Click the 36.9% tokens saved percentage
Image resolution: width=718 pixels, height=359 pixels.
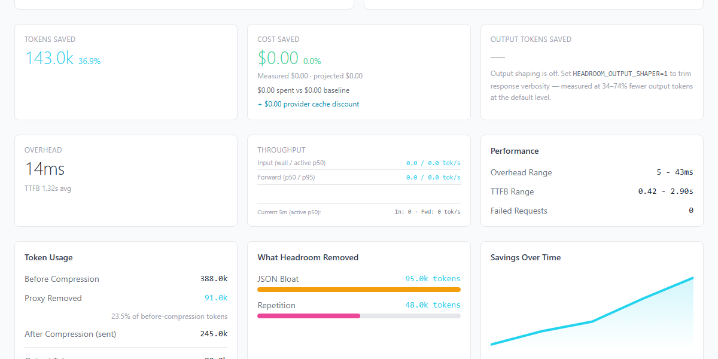90,61
